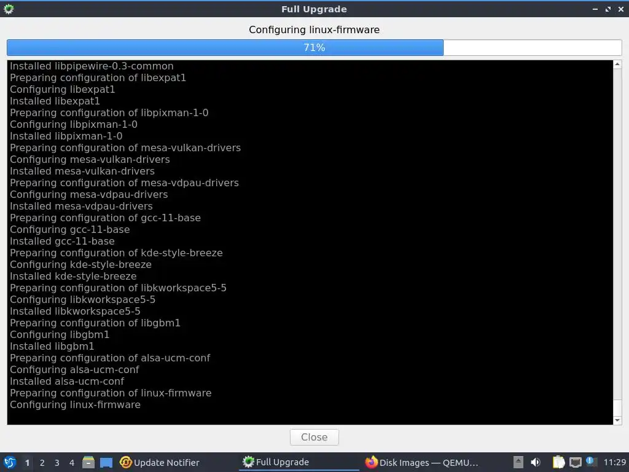
Task: Click 'Installed libpipewire-0.3-common' log line
Action: coord(92,66)
